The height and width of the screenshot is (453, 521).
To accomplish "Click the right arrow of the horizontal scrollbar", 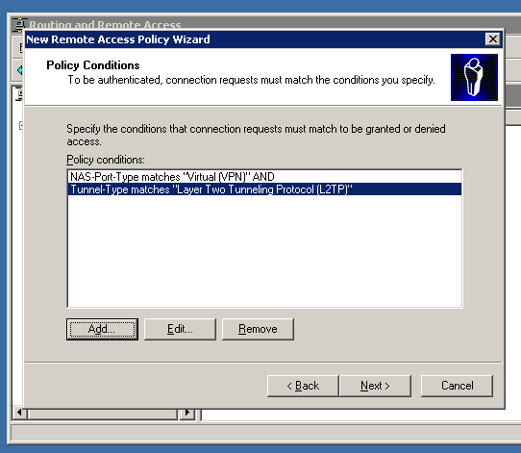I will 187,413.
